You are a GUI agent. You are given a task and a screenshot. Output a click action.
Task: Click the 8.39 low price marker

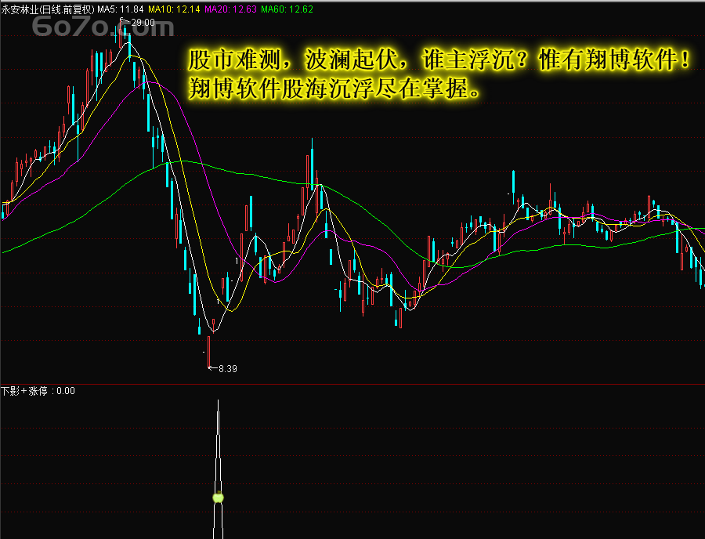(227, 369)
